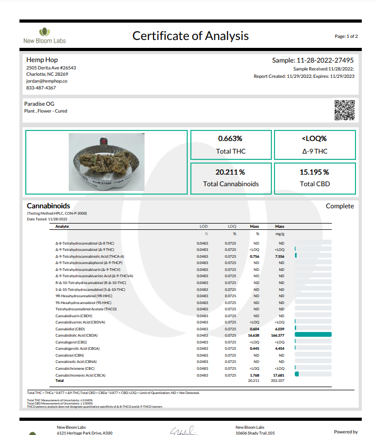The height and width of the screenshot is (435, 376).
Task: Open the Paradise OG flower photo
Action: (106, 162)
